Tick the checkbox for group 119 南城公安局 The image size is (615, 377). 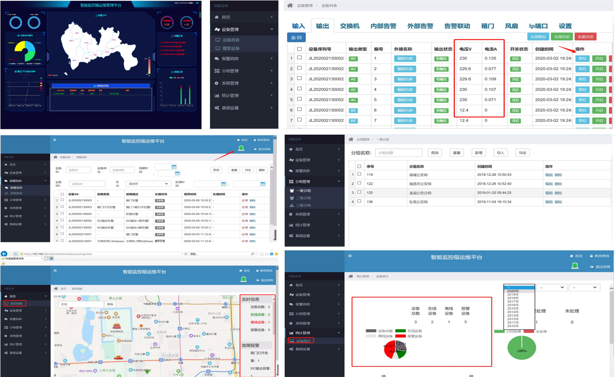coord(359,174)
